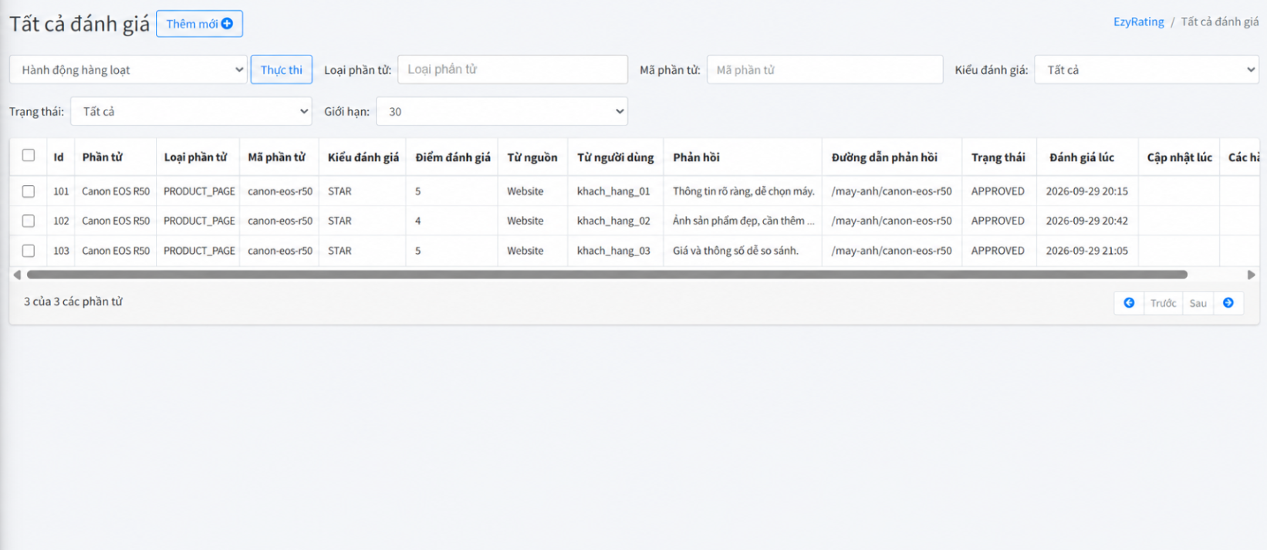The width and height of the screenshot is (1267, 550).
Task: Open the Hành động hàng loạt dropdown
Action: coord(128,69)
